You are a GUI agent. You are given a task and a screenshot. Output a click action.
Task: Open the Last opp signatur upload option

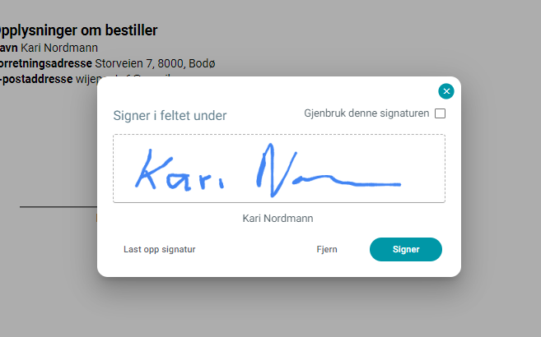point(160,249)
